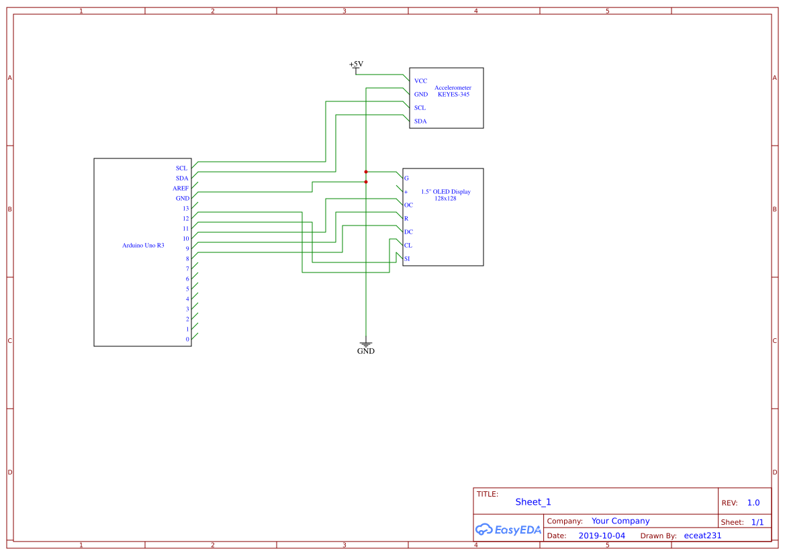The width and height of the screenshot is (785, 555).
Task: Select the SDA pin on the Accelerometer
Action: click(x=420, y=121)
